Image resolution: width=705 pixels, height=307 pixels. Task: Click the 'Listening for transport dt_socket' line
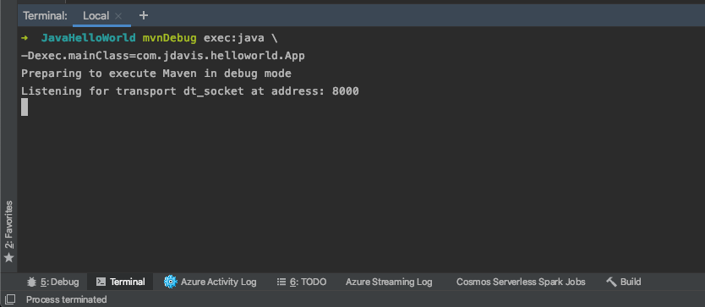click(189, 91)
